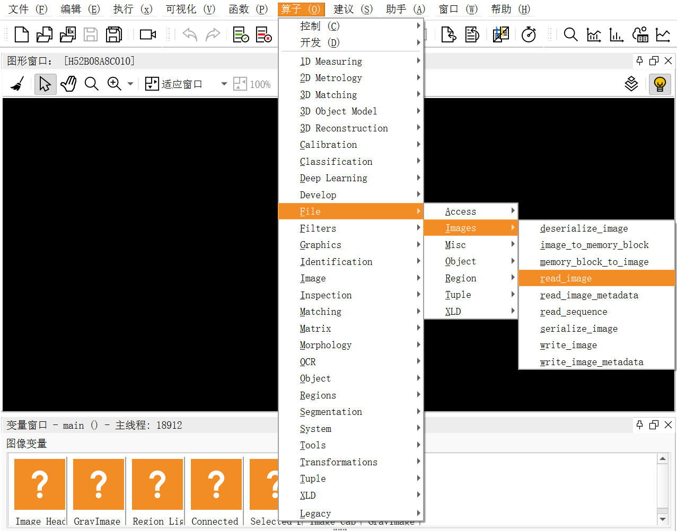Image resolution: width=677 pixels, height=531 pixels.
Task: Pin the variable window panel
Action: pyautogui.click(x=640, y=424)
